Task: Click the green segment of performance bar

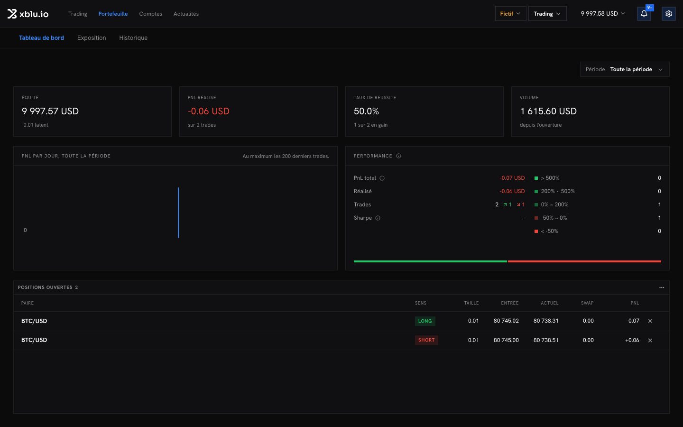Action: click(x=430, y=261)
